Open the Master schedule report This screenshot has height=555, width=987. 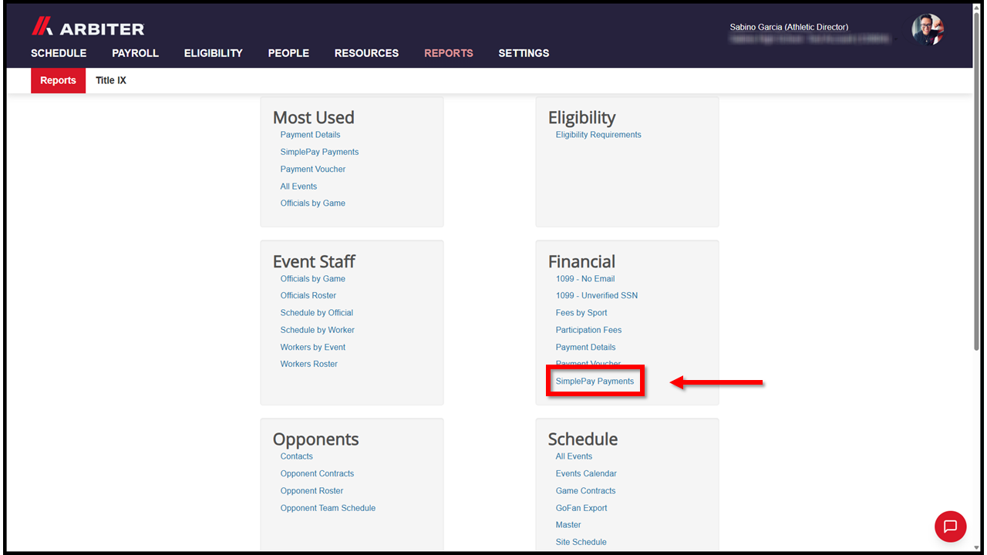[568, 525]
